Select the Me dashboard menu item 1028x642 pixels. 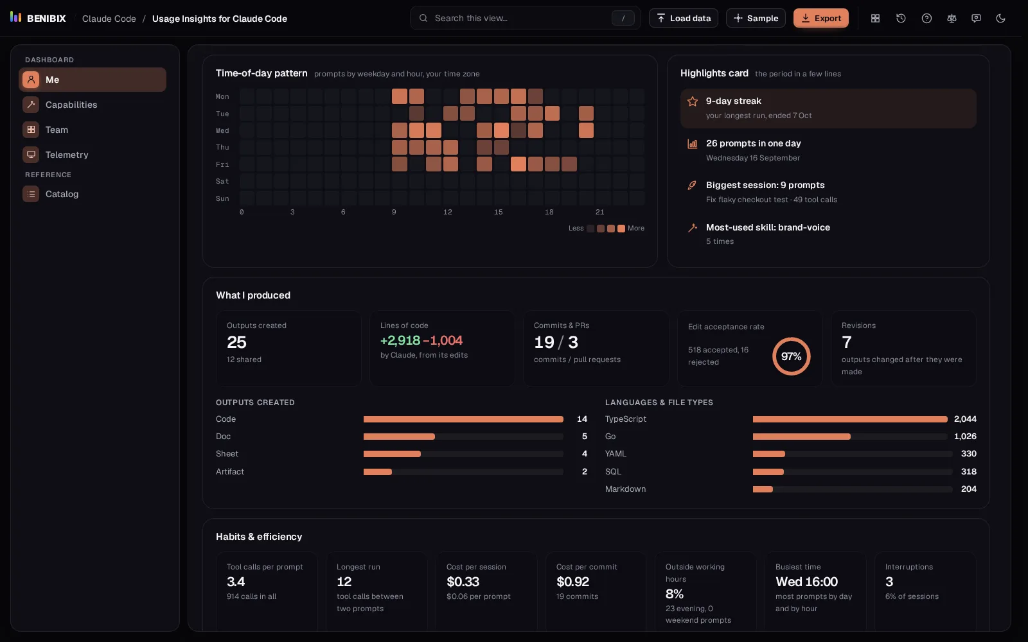tap(93, 80)
